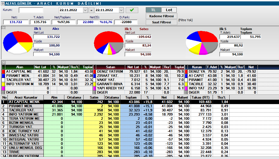Click yellow swatch beside INFO YATIRIM M

tap(3, 84)
